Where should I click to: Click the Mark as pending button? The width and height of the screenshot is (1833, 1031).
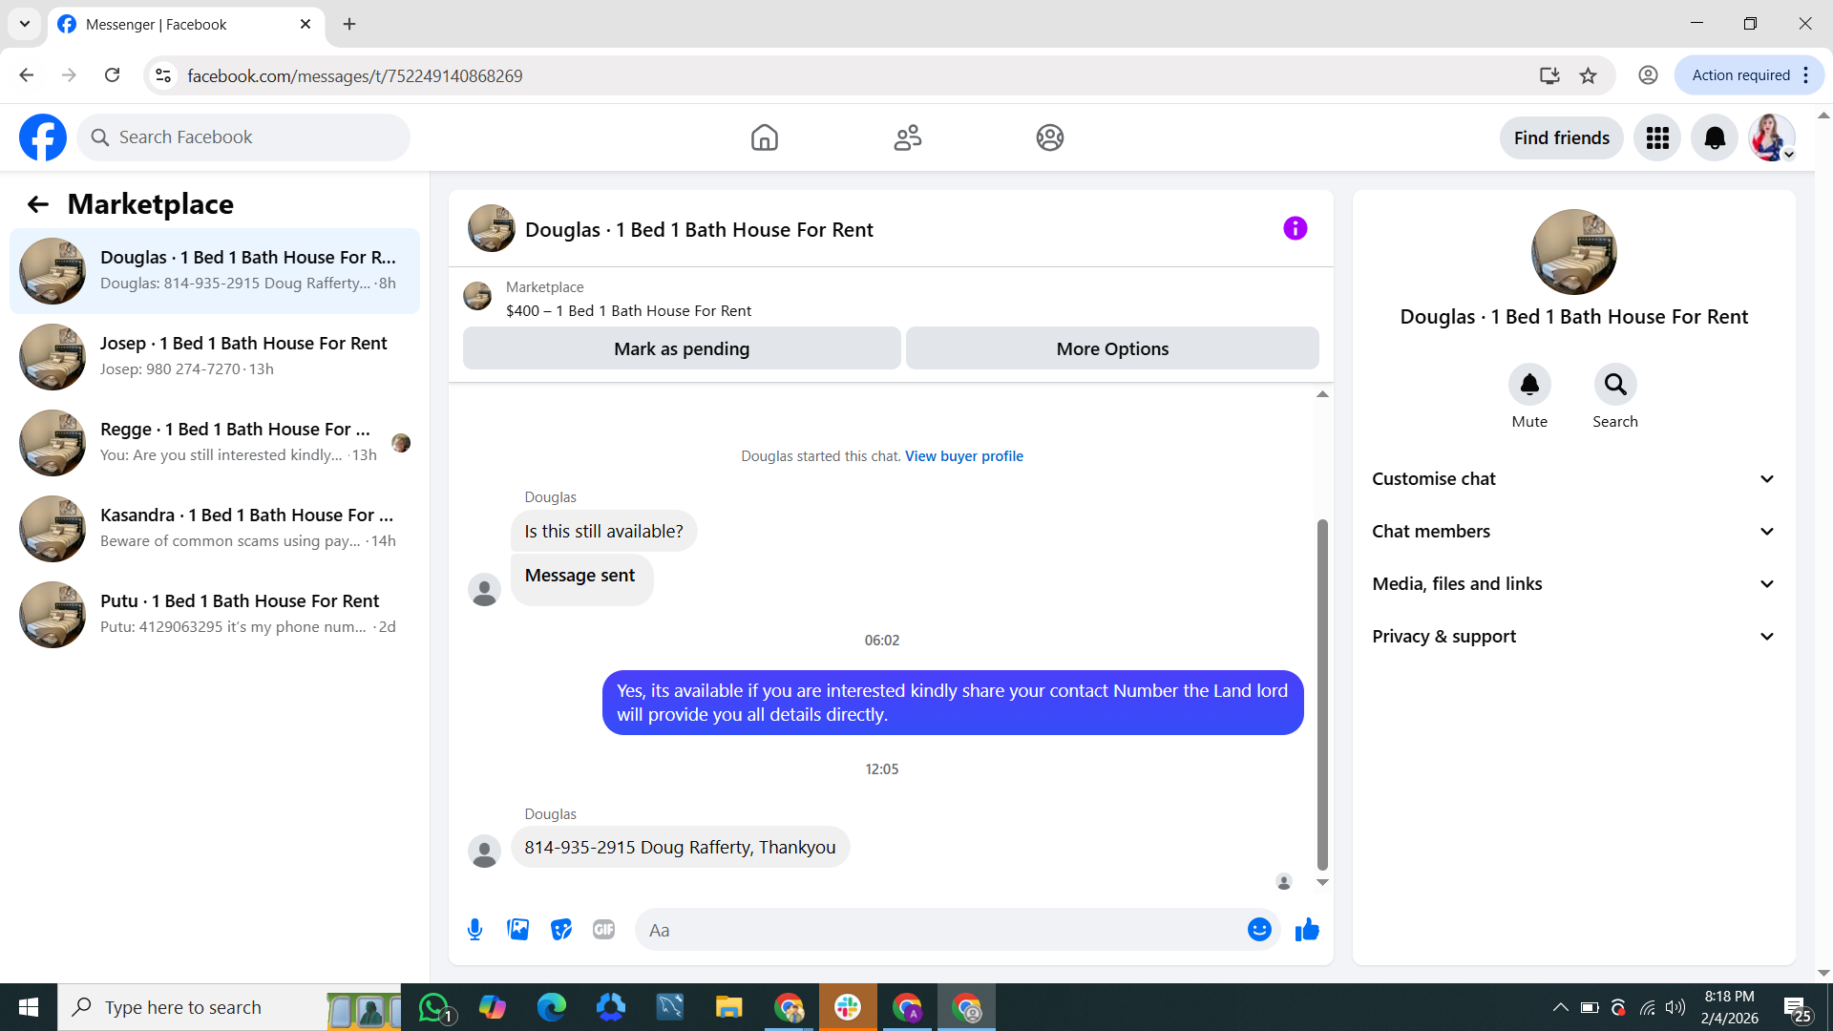pos(682,348)
